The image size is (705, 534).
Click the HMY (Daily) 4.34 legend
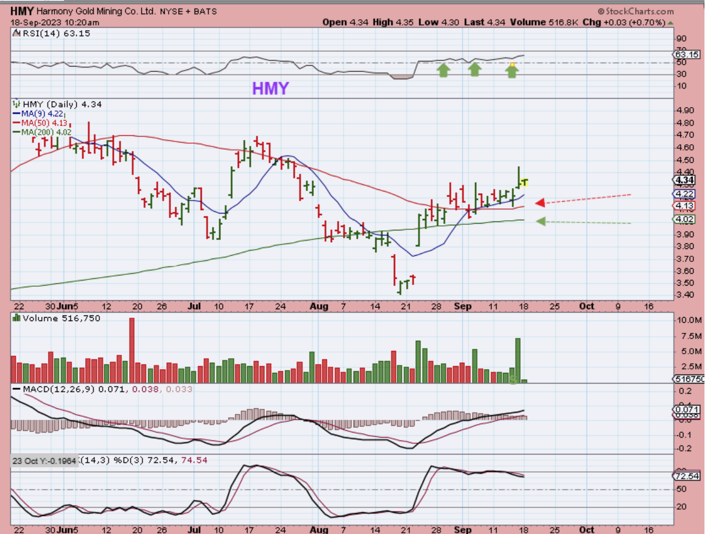click(61, 104)
